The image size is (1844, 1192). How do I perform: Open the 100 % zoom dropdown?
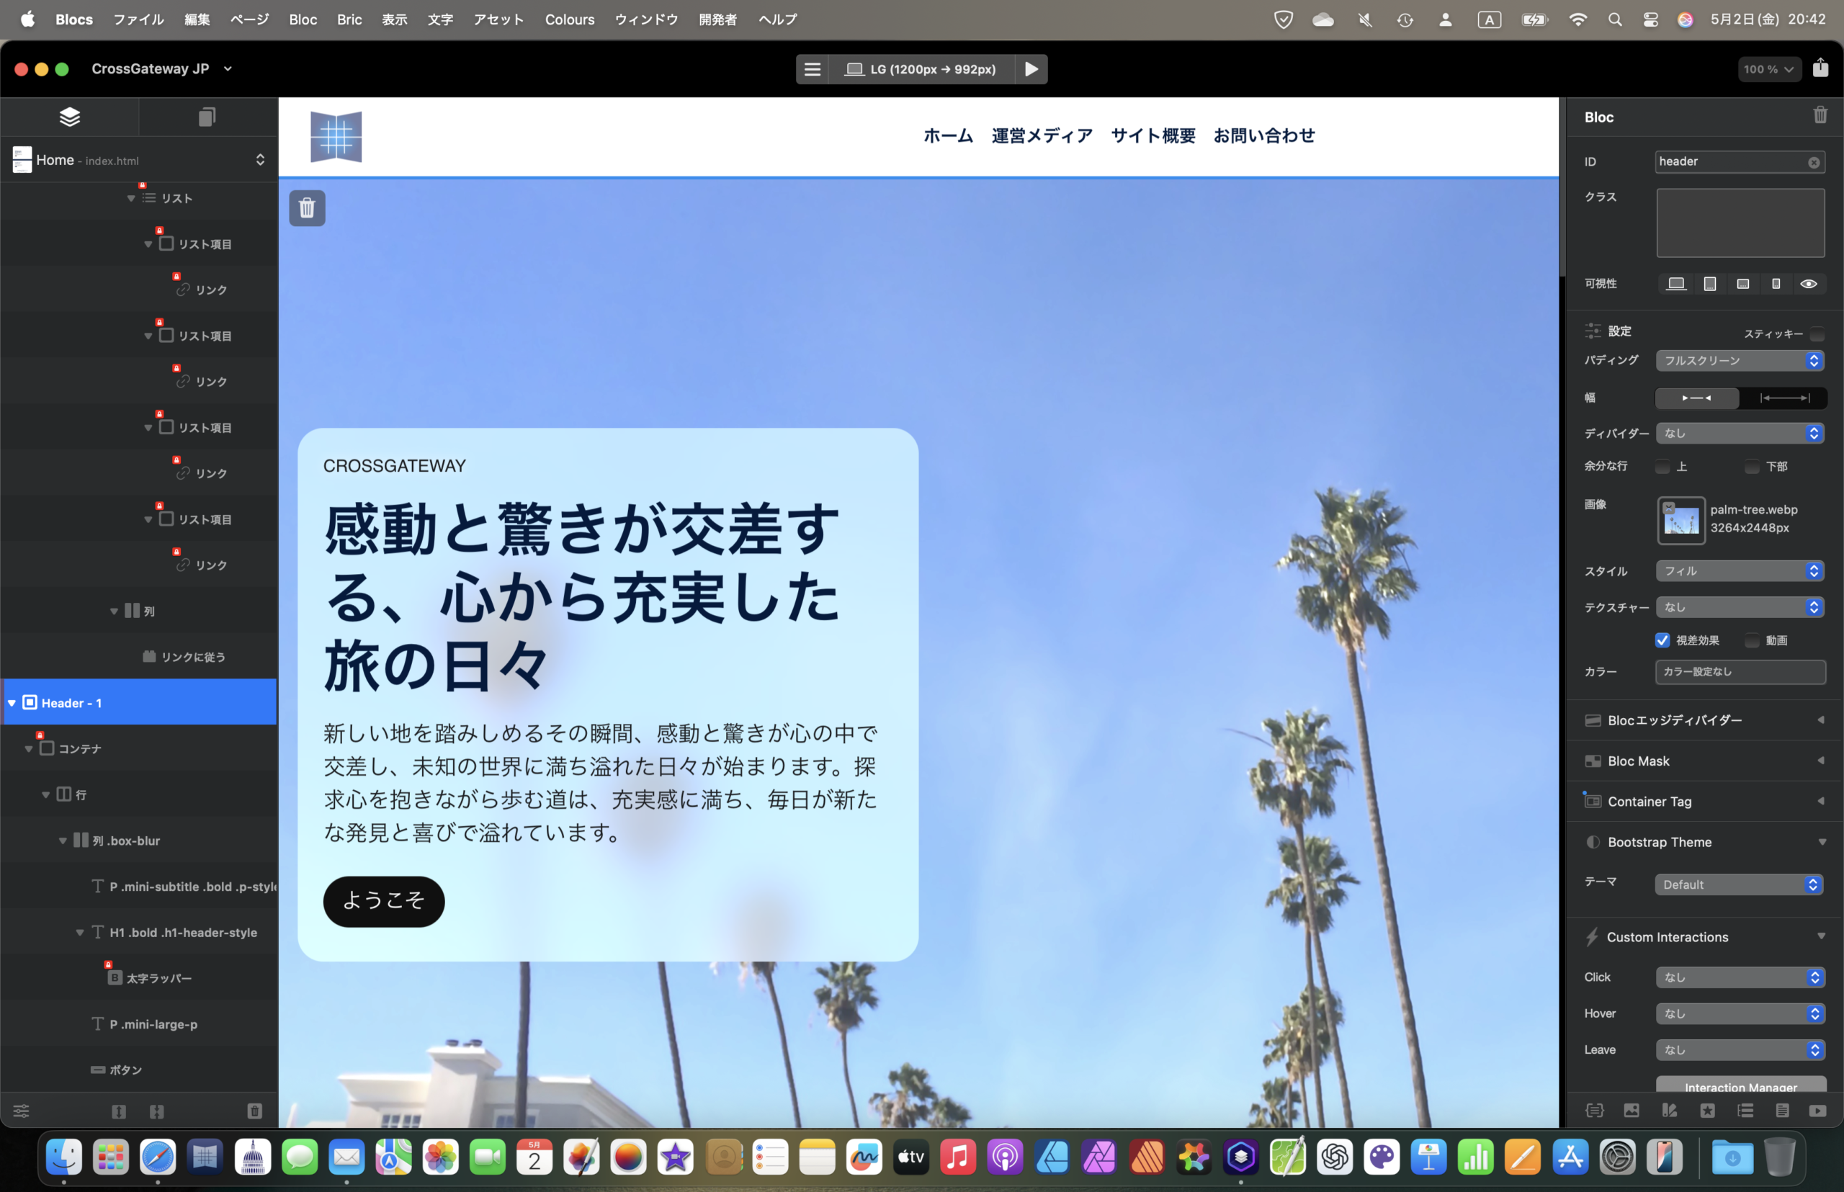pos(1769,69)
